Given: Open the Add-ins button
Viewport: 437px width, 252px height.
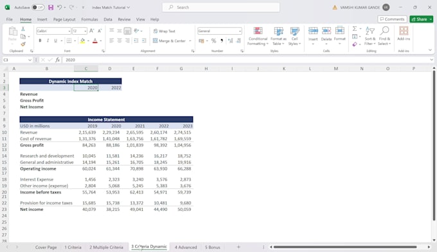Looking at the screenshot, I should tap(404, 33).
